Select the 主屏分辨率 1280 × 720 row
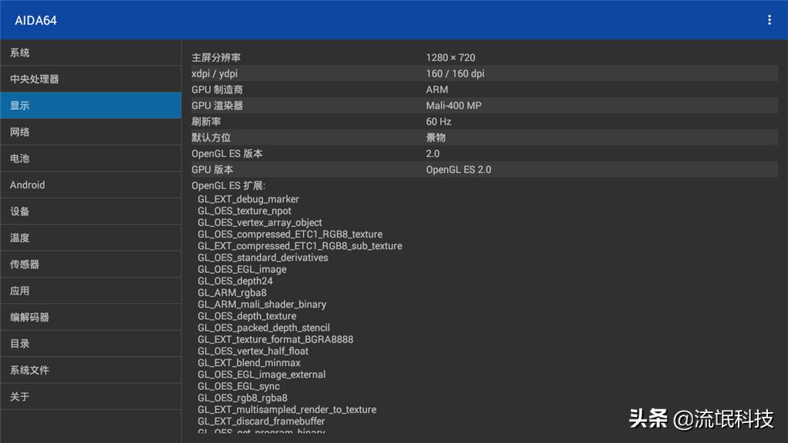The height and width of the screenshot is (443, 788). pos(485,57)
